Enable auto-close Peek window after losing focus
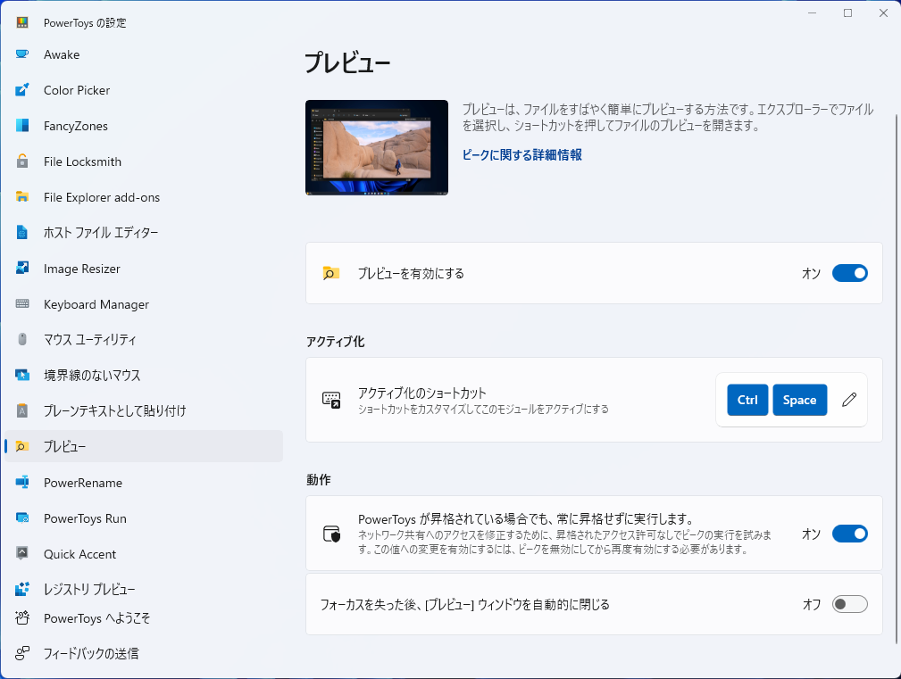 point(849,604)
